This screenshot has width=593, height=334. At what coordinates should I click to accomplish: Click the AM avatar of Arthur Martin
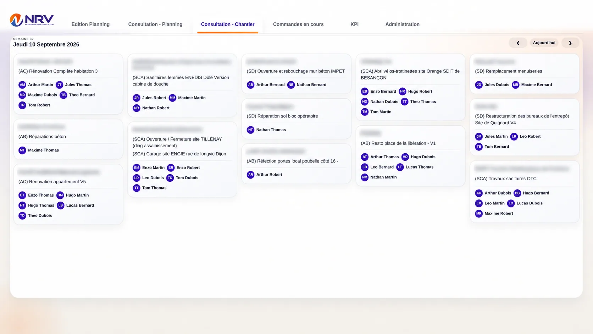point(22,85)
